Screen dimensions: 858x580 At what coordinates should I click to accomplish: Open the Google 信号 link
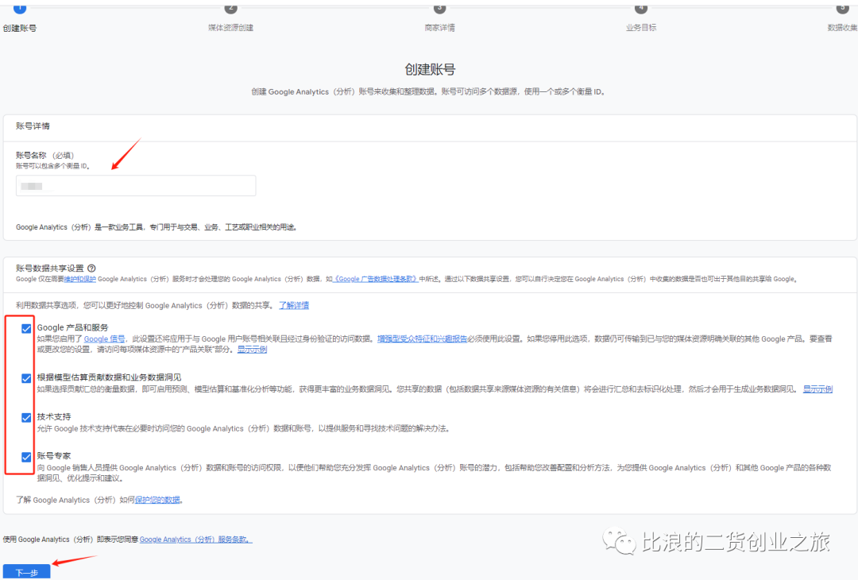pos(104,338)
